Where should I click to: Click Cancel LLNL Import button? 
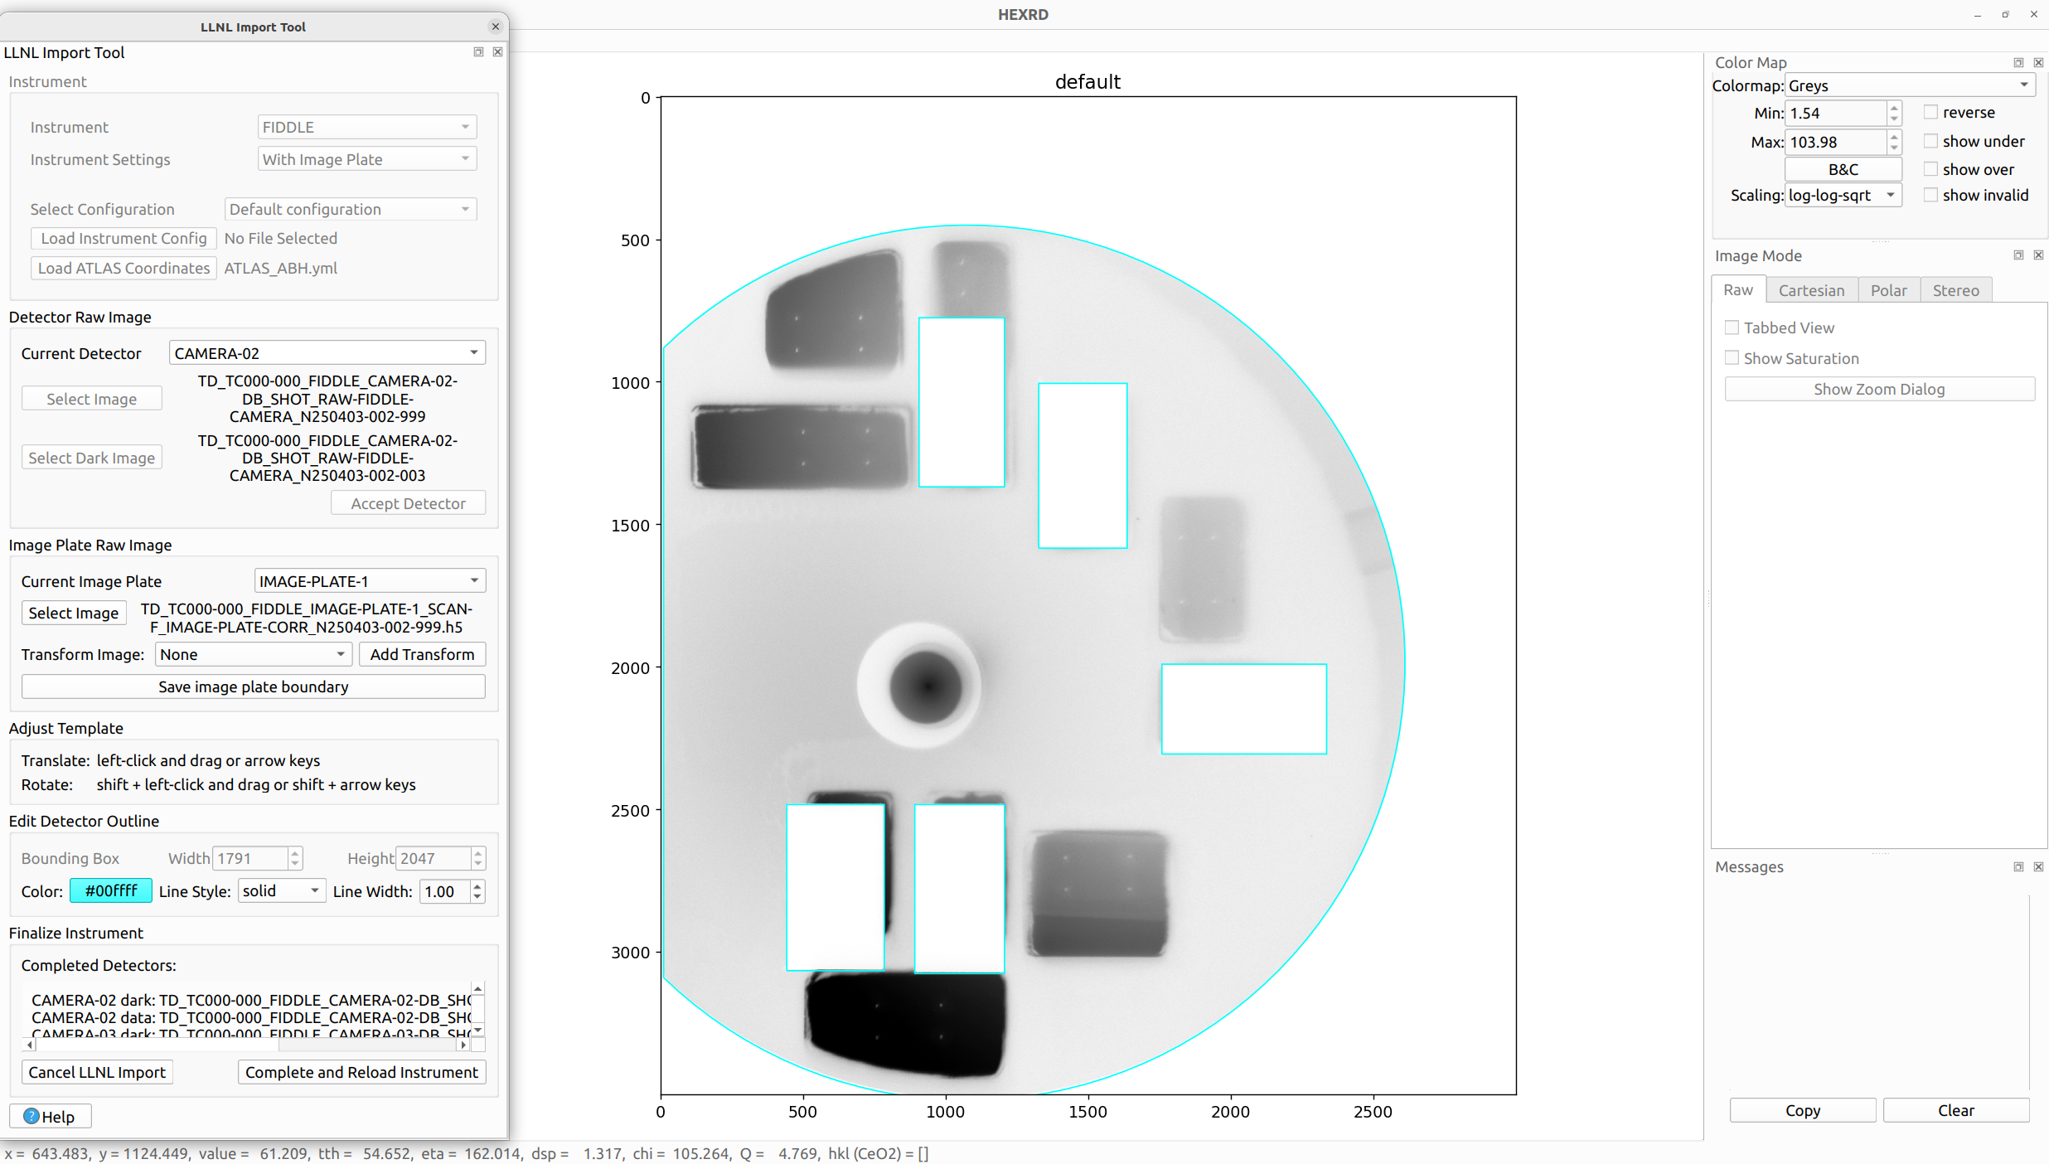[97, 1072]
